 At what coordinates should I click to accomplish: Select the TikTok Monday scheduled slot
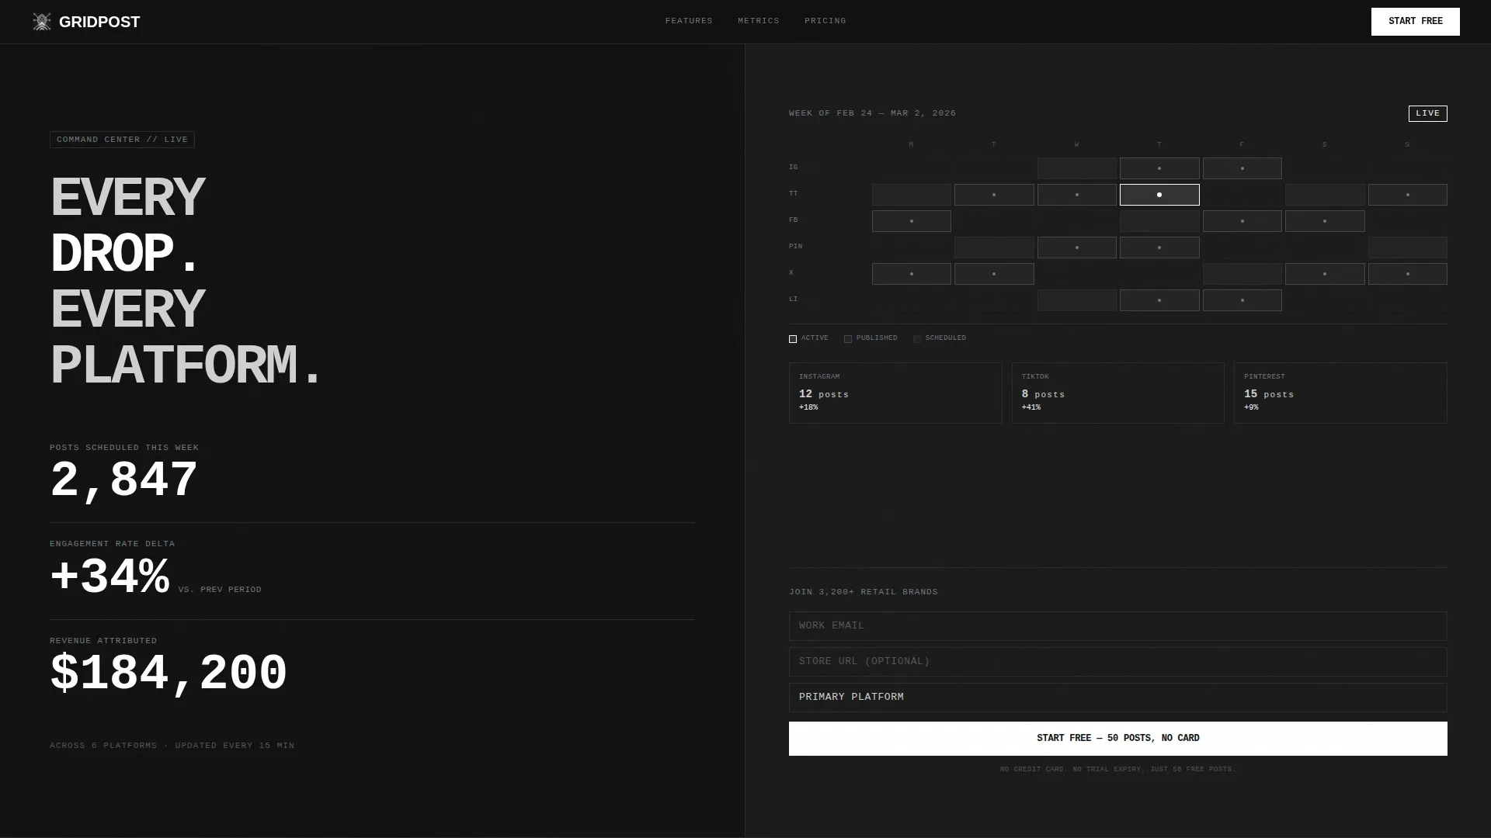[x=911, y=195]
